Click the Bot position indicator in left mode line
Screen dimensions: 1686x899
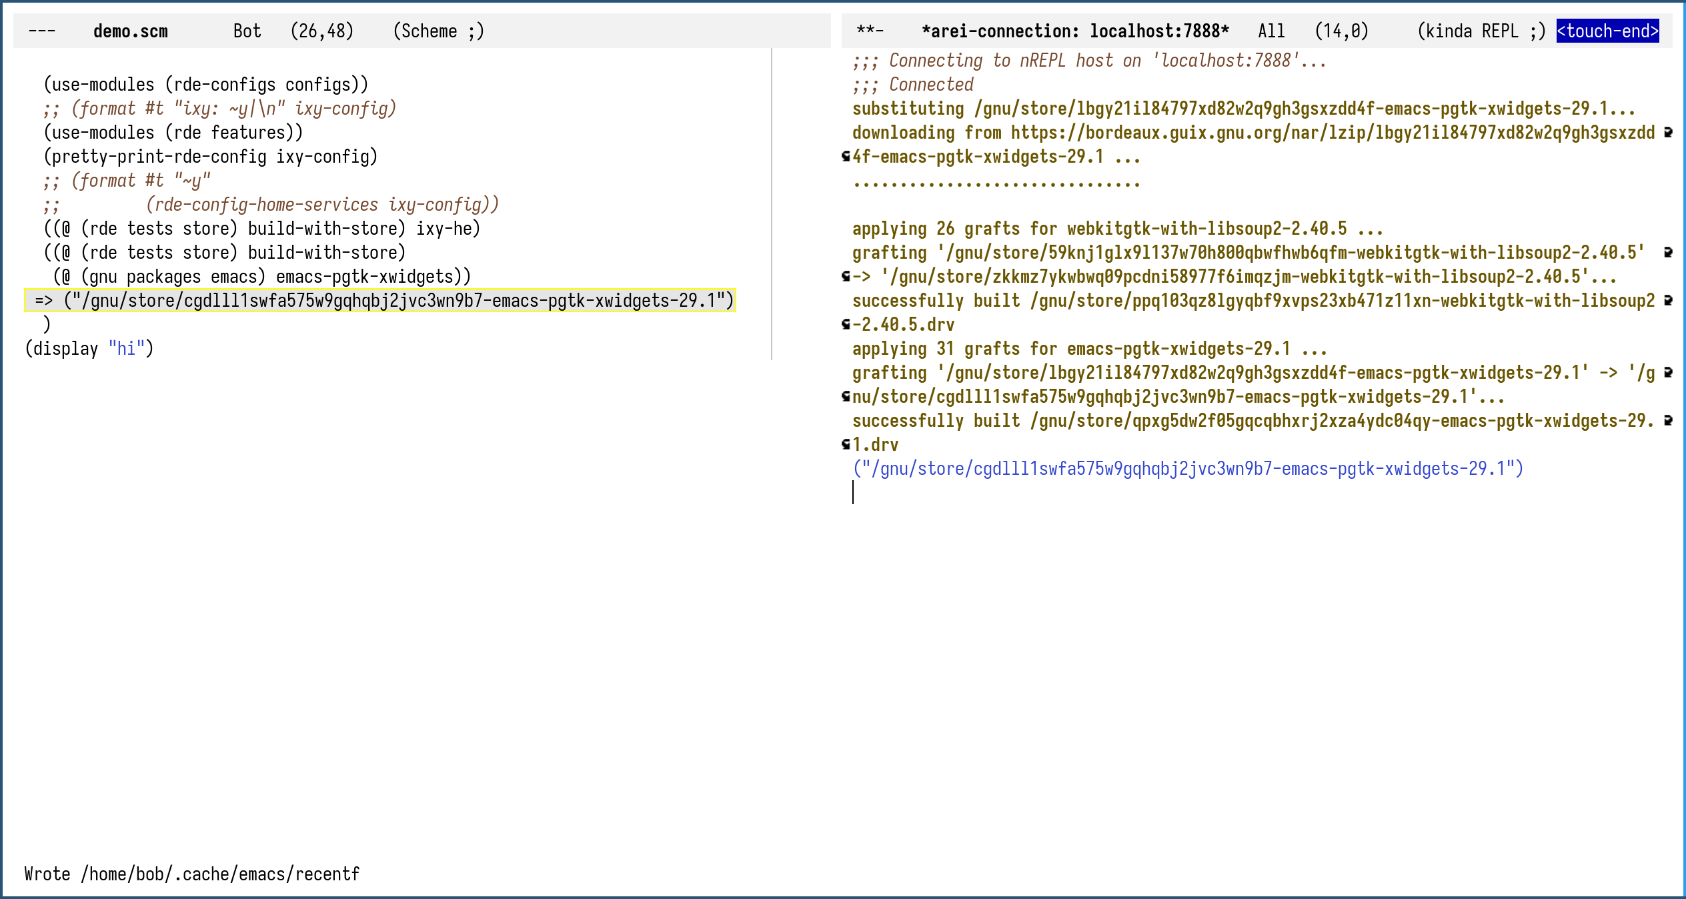click(247, 31)
